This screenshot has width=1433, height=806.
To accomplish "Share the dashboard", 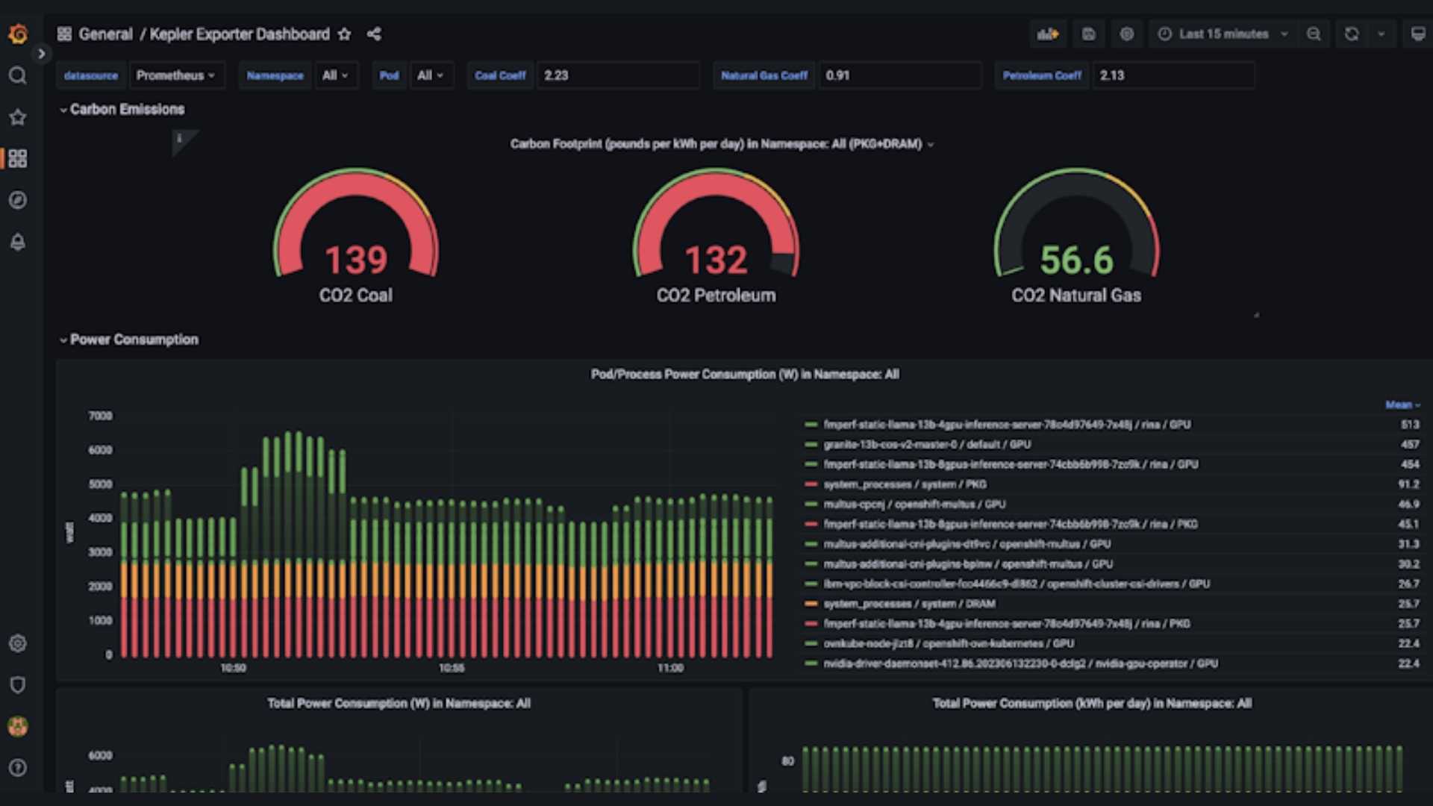I will click(x=374, y=34).
